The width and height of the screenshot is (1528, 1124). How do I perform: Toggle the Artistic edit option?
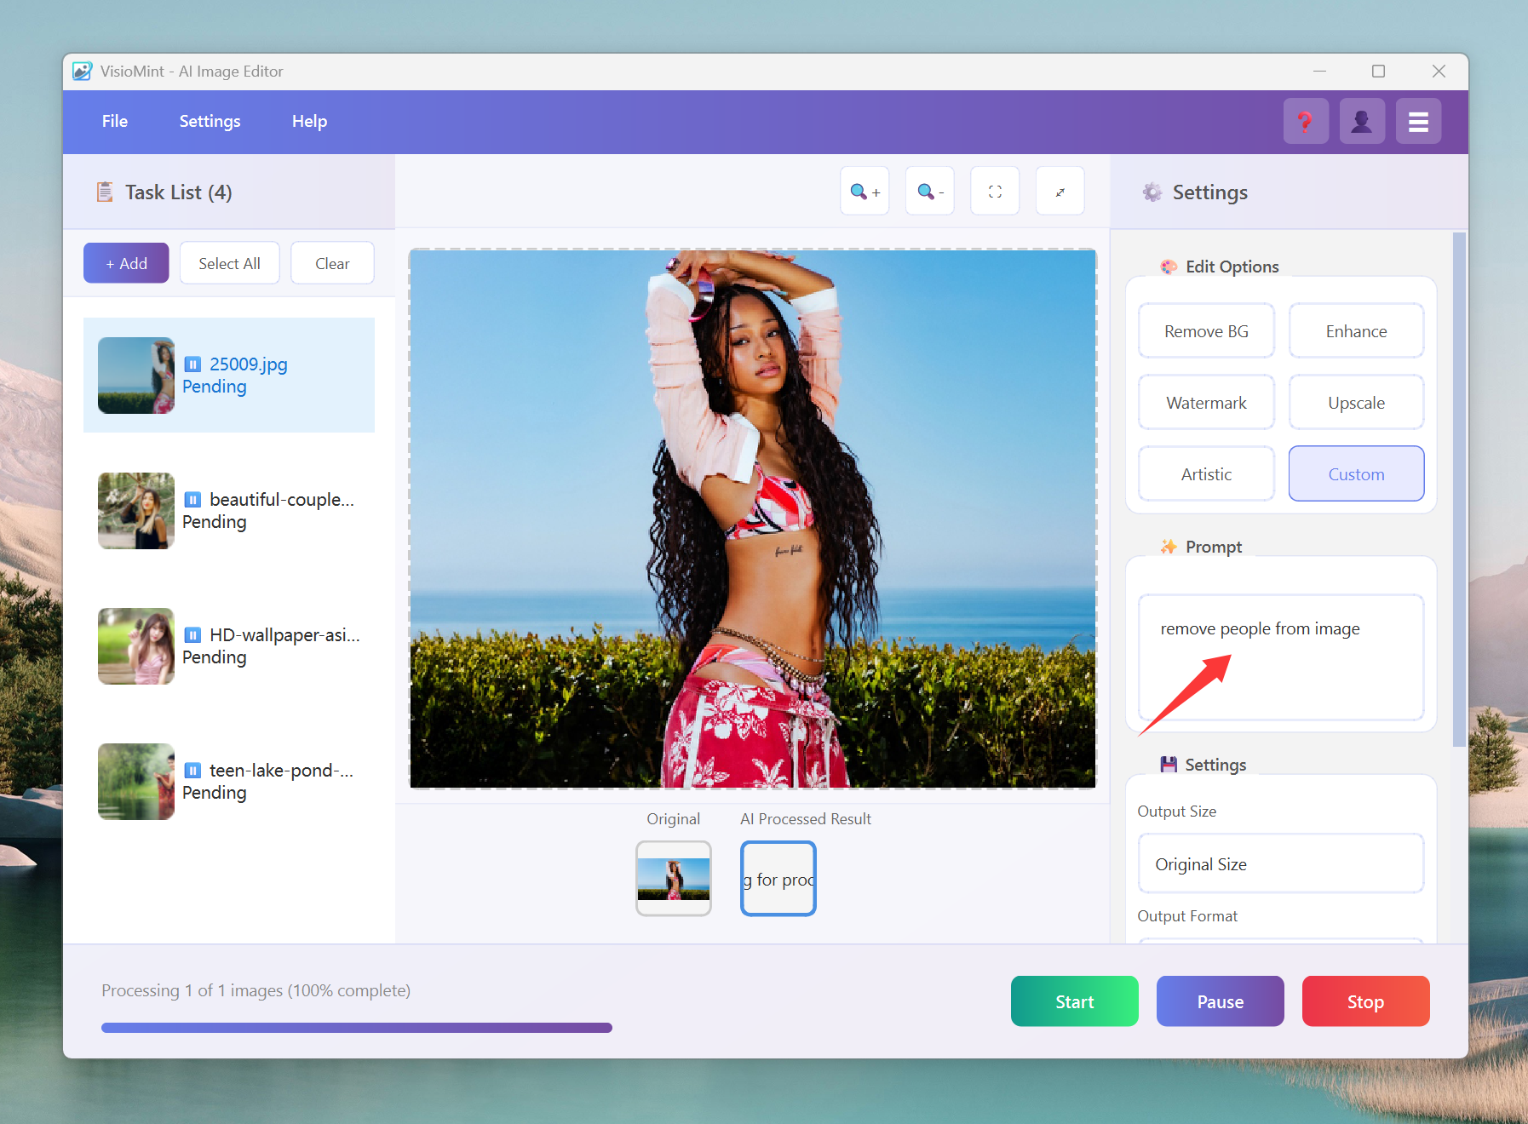[x=1206, y=474]
